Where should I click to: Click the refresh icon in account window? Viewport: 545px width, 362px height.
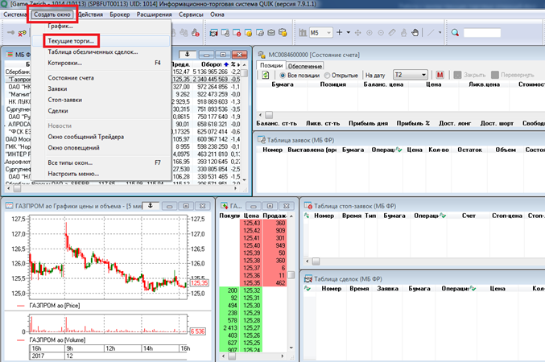click(266, 75)
